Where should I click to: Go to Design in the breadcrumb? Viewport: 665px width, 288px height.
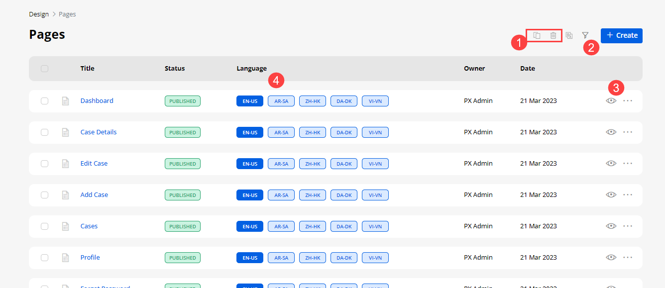39,14
